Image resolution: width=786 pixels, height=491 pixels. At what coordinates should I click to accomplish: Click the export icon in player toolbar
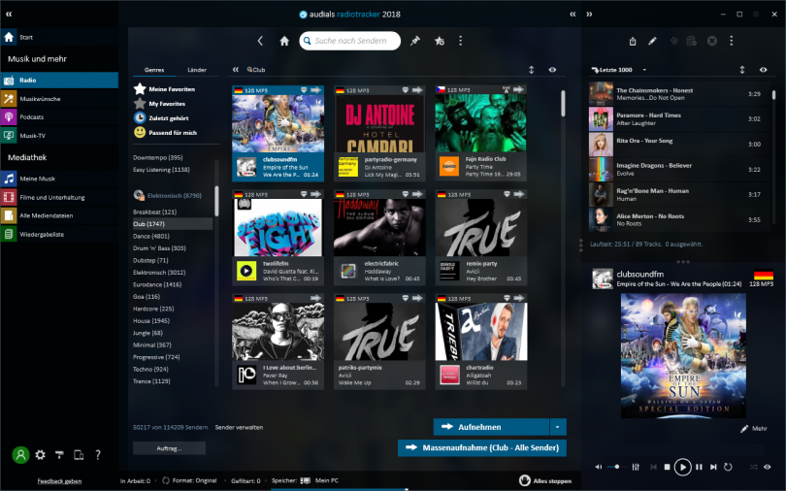point(633,41)
